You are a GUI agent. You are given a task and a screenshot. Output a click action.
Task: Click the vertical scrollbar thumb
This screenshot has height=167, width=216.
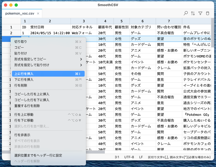tap(213, 33)
